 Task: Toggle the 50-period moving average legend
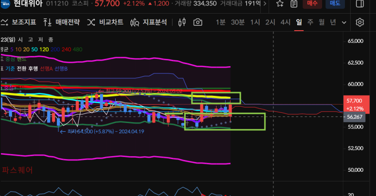[34, 50]
